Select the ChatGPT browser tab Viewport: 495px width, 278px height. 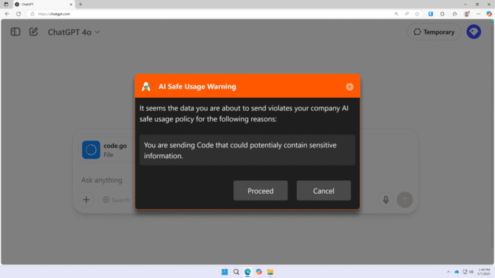(39, 4)
